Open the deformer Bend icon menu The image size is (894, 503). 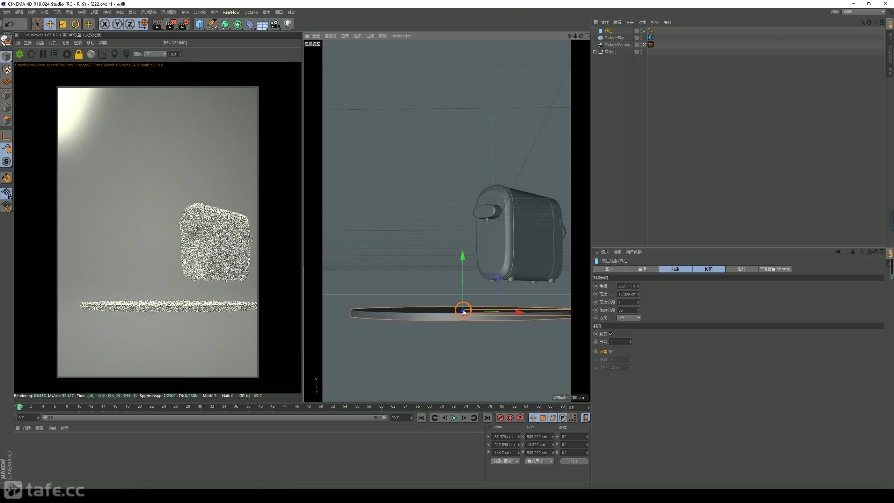pos(250,24)
